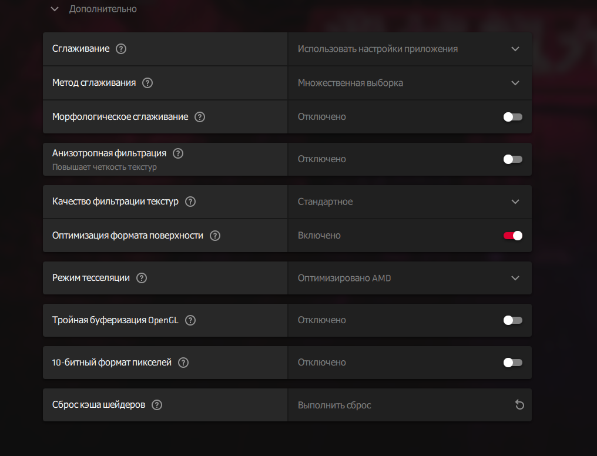Show help for Анизотропная фильтрация
The image size is (597, 456).
(178, 153)
